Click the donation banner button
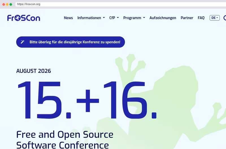The height and width of the screenshot is (149, 226). tap(70, 42)
